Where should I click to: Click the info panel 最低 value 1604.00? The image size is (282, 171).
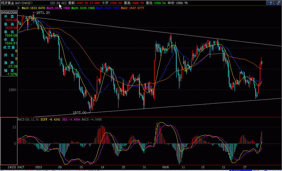pyautogui.click(x=11, y=36)
